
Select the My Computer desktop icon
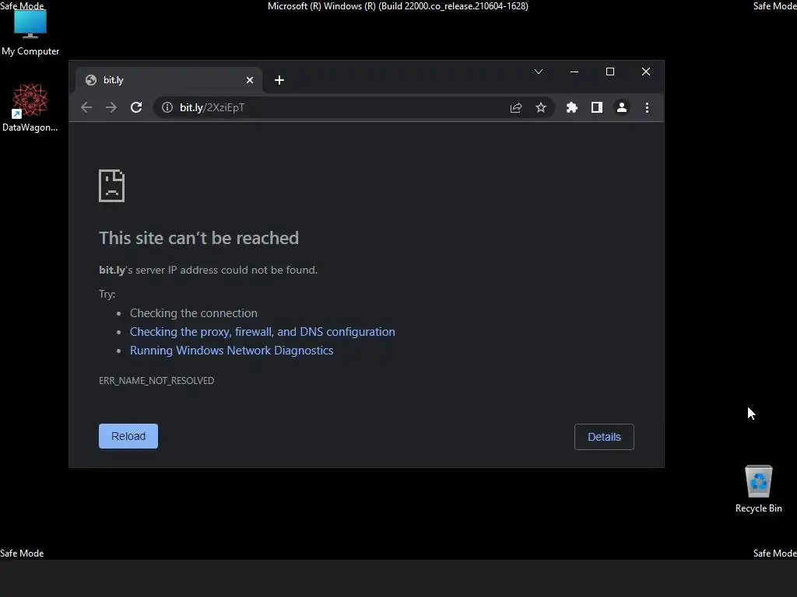click(x=30, y=33)
